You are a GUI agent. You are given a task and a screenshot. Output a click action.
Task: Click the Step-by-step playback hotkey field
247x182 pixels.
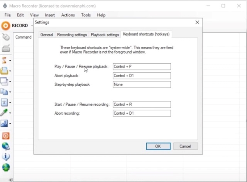(142, 84)
